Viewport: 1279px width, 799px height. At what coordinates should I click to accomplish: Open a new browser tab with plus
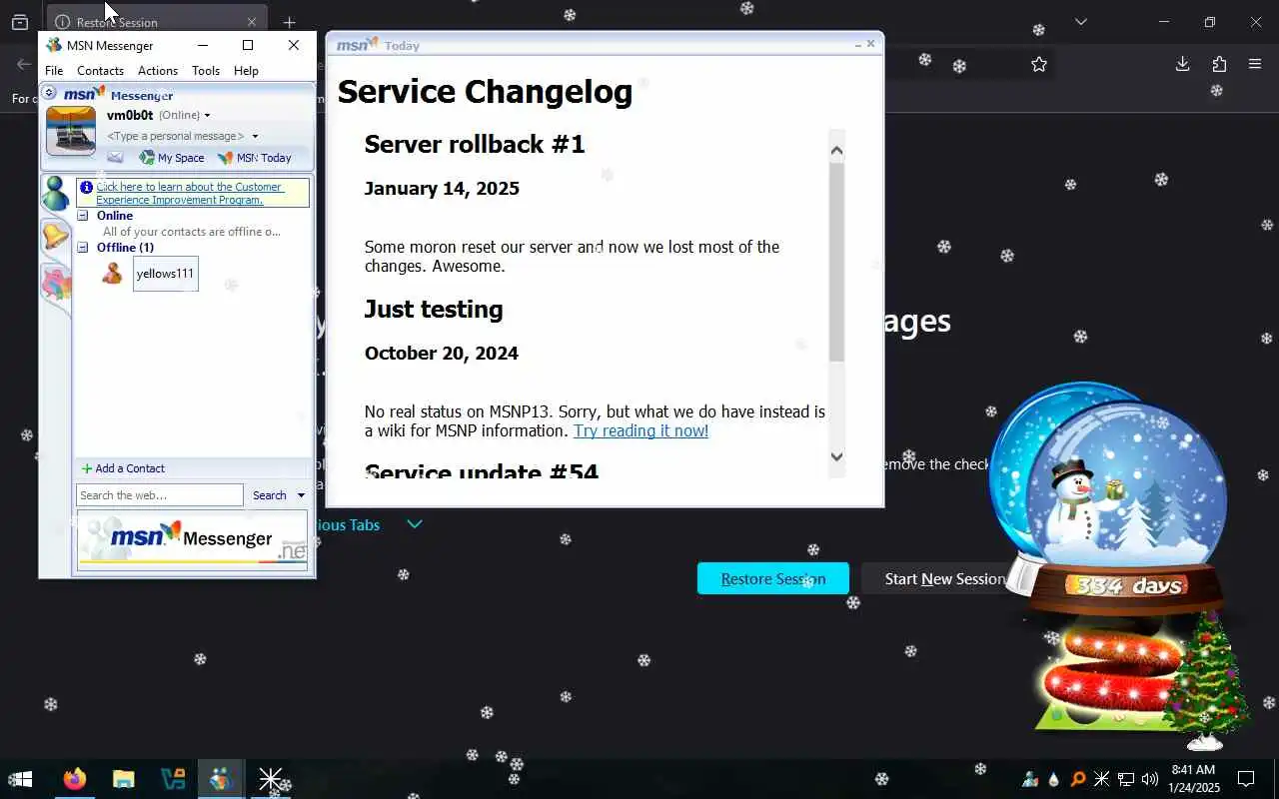(289, 22)
